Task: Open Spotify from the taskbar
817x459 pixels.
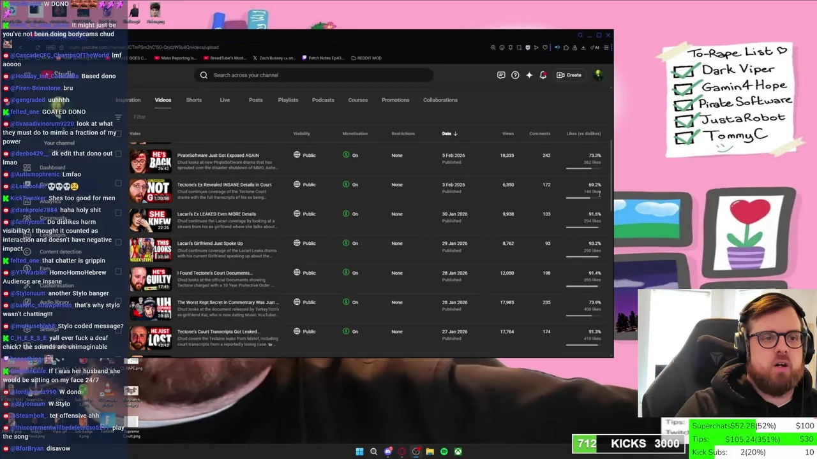Action: point(444,451)
